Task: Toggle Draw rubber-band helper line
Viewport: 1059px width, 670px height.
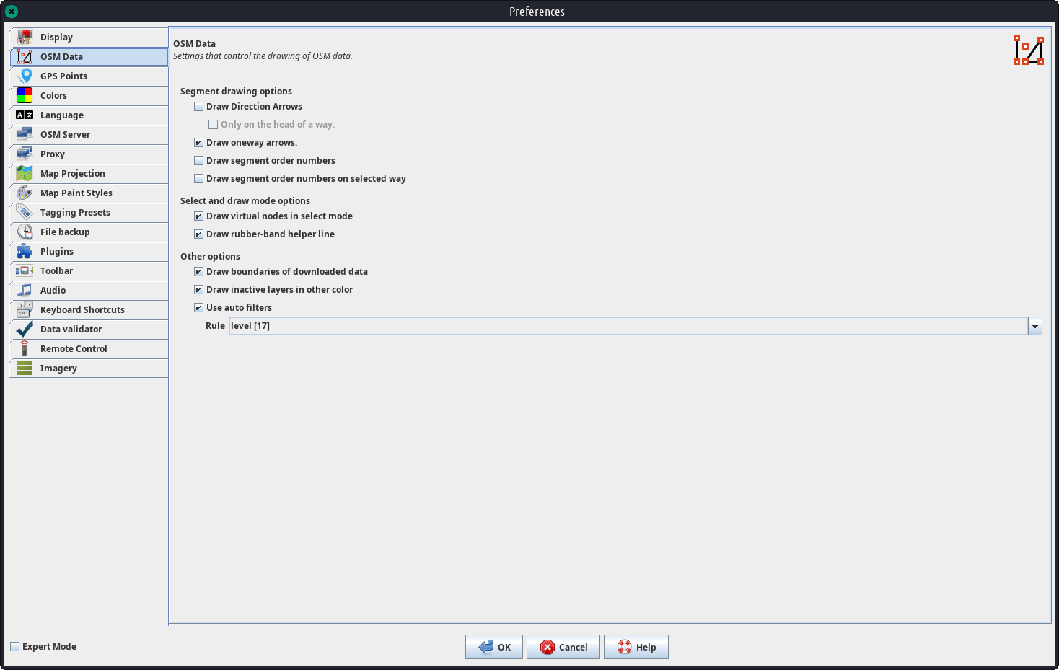Action: (x=198, y=234)
